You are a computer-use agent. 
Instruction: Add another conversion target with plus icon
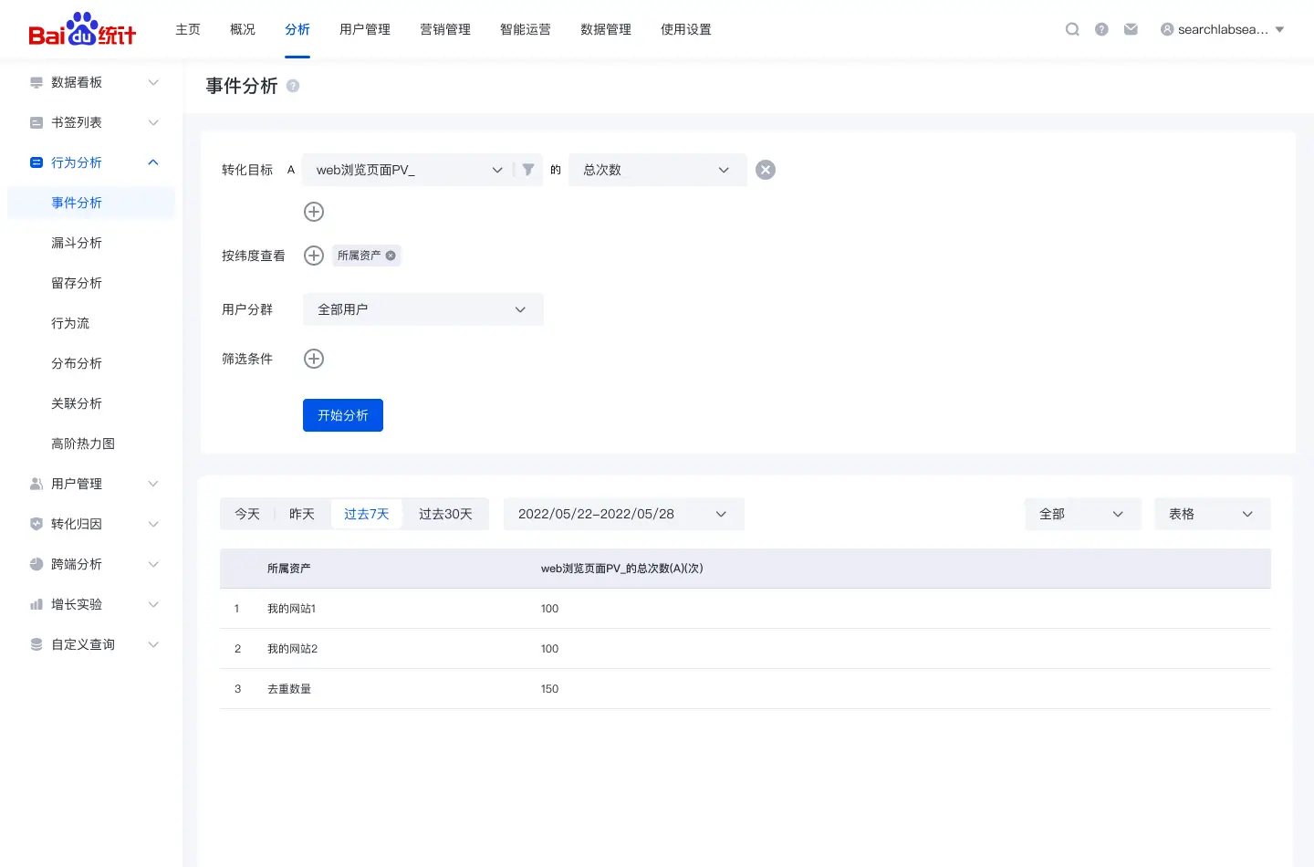coord(314,212)
